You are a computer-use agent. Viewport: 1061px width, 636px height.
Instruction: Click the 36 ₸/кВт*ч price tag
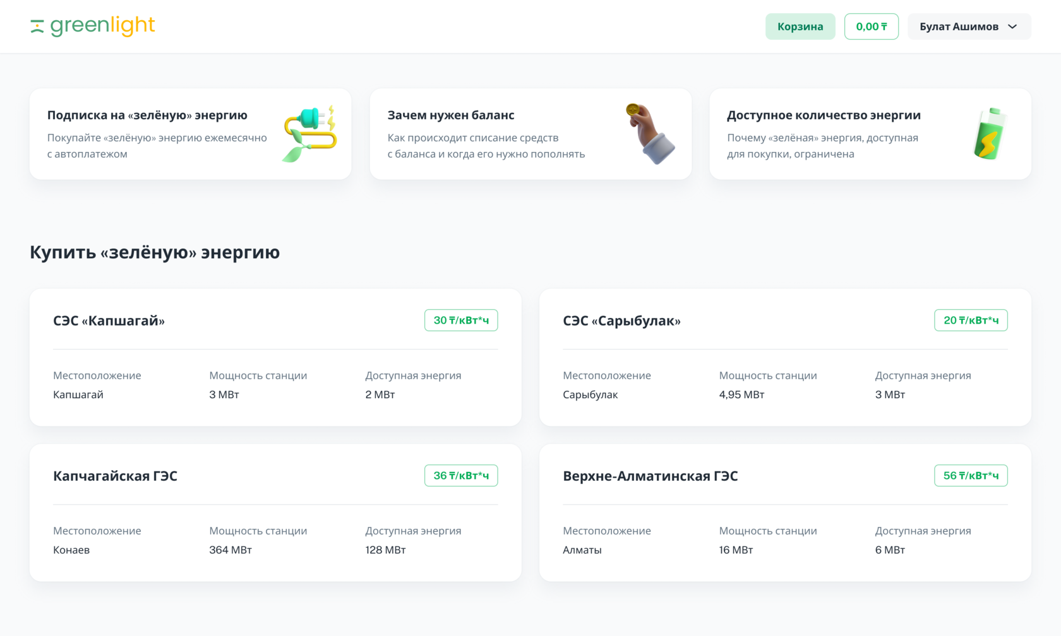(461, 476)
